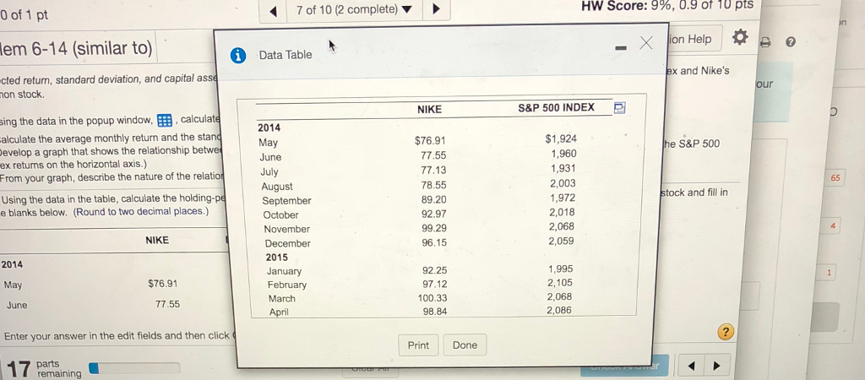Viewport: 865px width, 380px height.
Task: Select the NIKE column header in Data Table
Action: [429, 109]
